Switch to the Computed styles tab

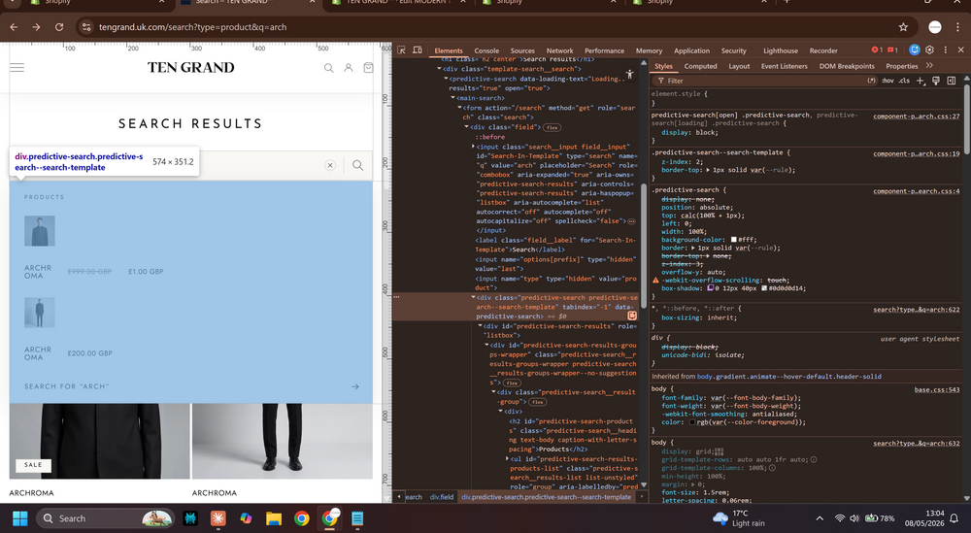click(x=700, y=66)
